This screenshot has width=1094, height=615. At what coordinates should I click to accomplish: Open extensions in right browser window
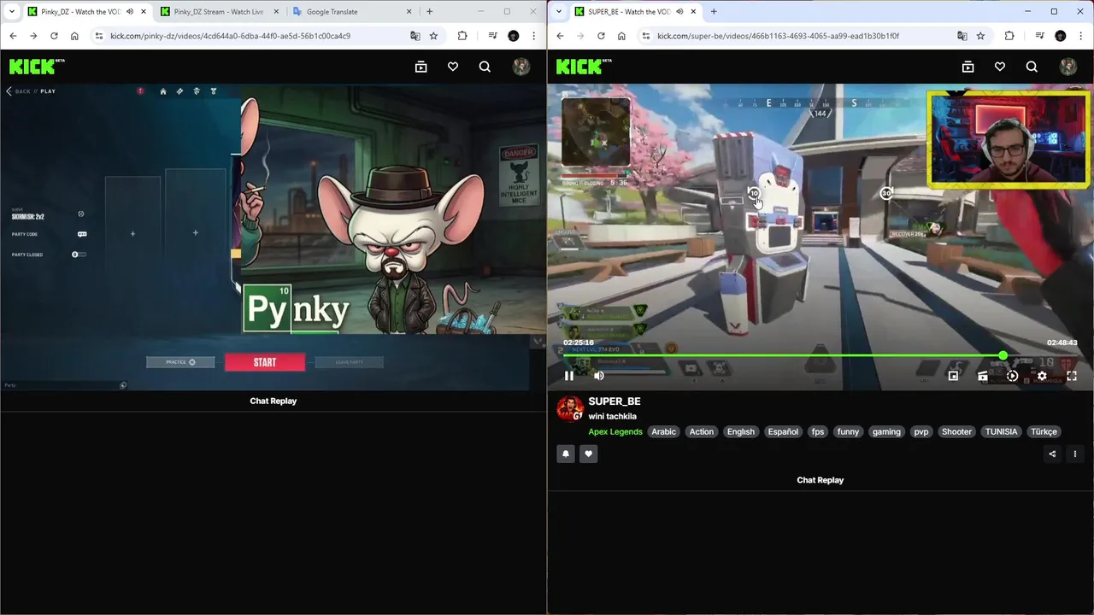pos(1009,36)
